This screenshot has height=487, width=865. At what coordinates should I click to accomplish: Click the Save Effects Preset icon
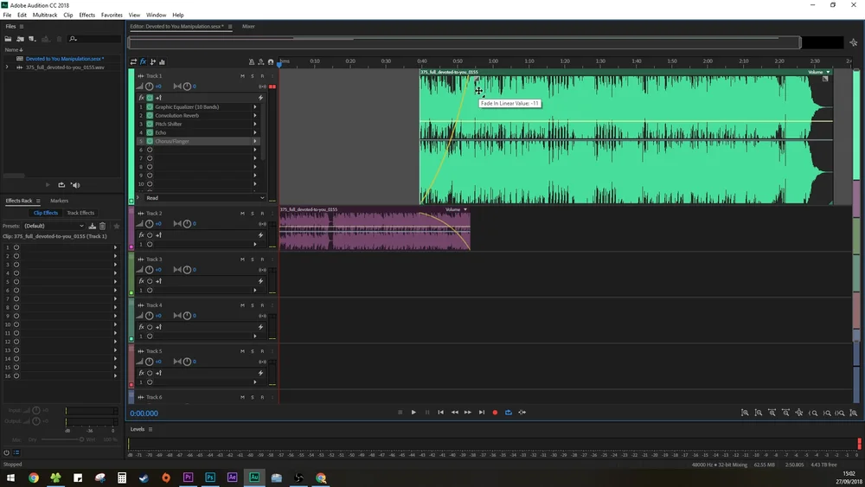93,226
